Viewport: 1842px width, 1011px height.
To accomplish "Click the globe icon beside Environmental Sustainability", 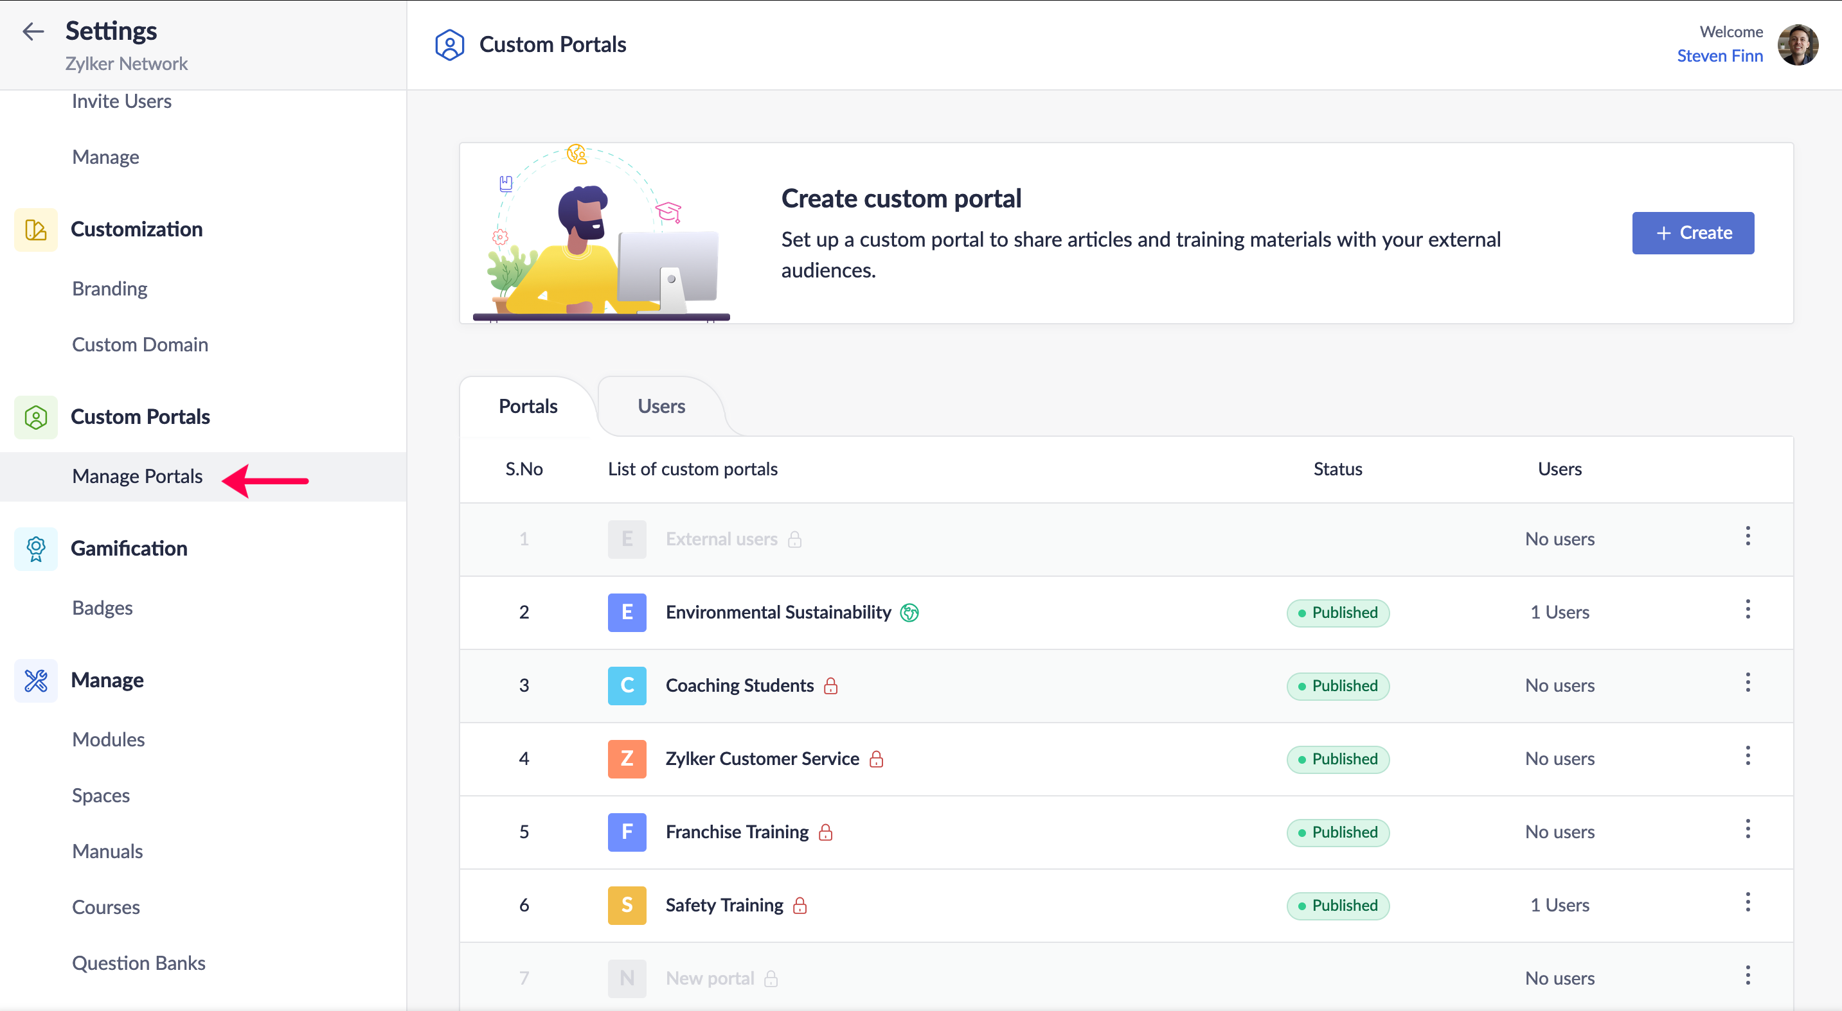I will [909, 612].
